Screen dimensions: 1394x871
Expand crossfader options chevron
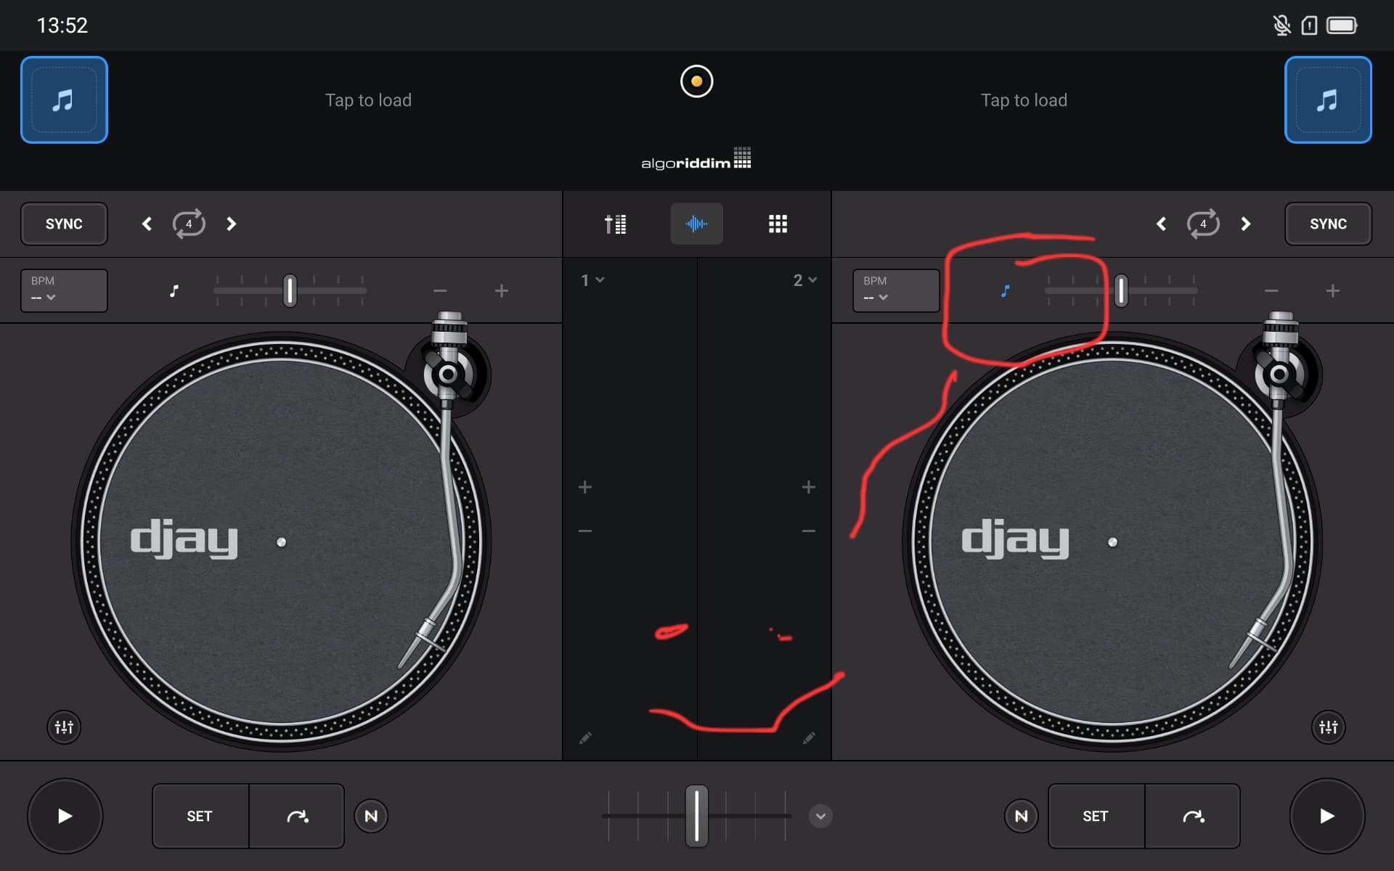pos(820,816)
